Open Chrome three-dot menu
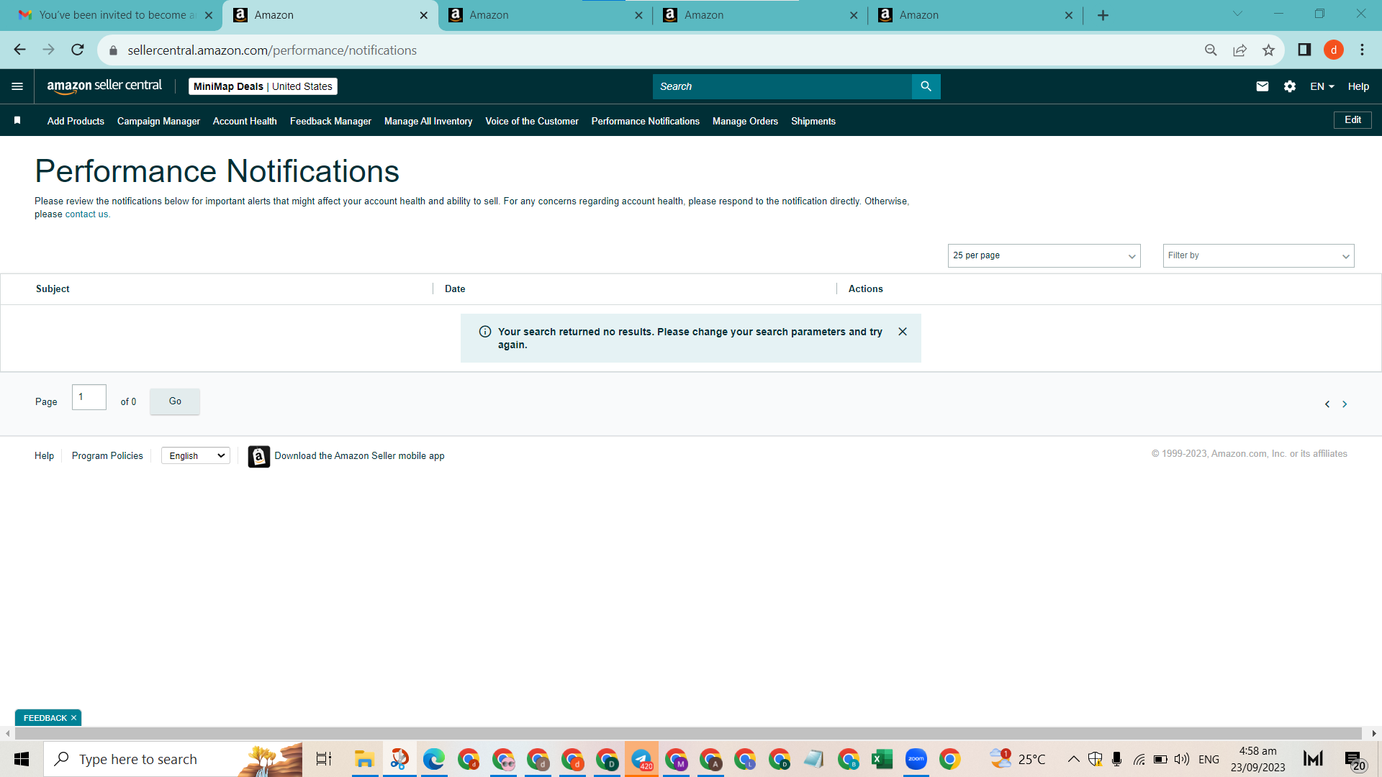Screen dimensions: 1382x777 (1362, 50)
